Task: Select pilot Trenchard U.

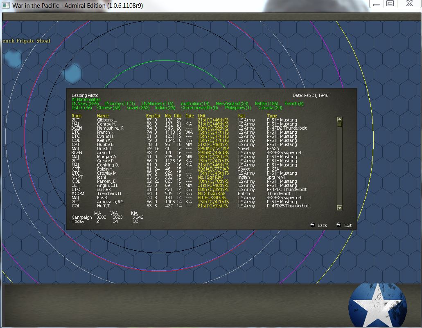Action: [109, 193]
